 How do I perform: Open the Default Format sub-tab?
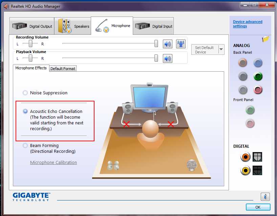coord(63,69)
